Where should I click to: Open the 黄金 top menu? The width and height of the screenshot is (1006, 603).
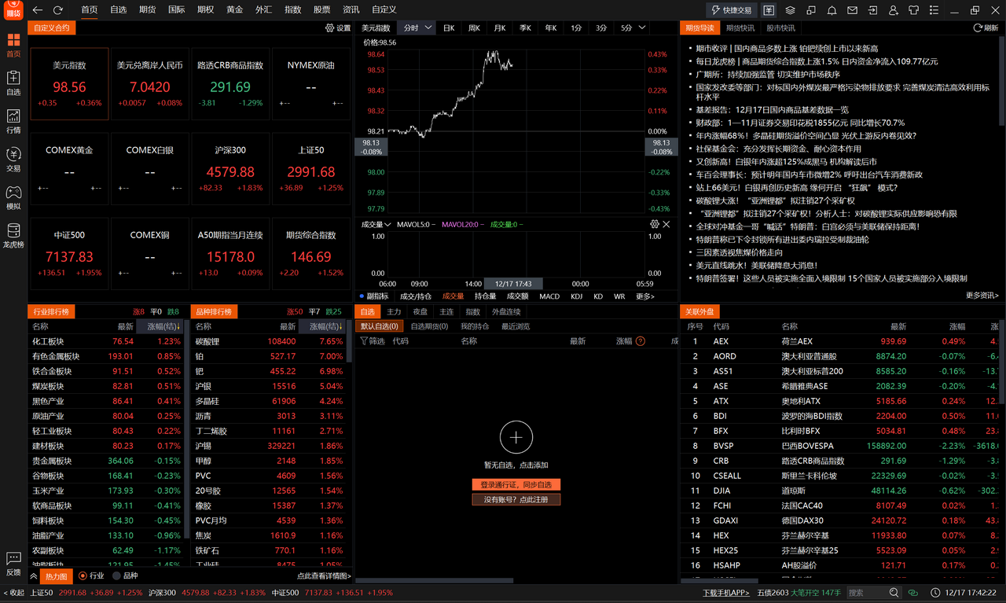coord(234,10)
